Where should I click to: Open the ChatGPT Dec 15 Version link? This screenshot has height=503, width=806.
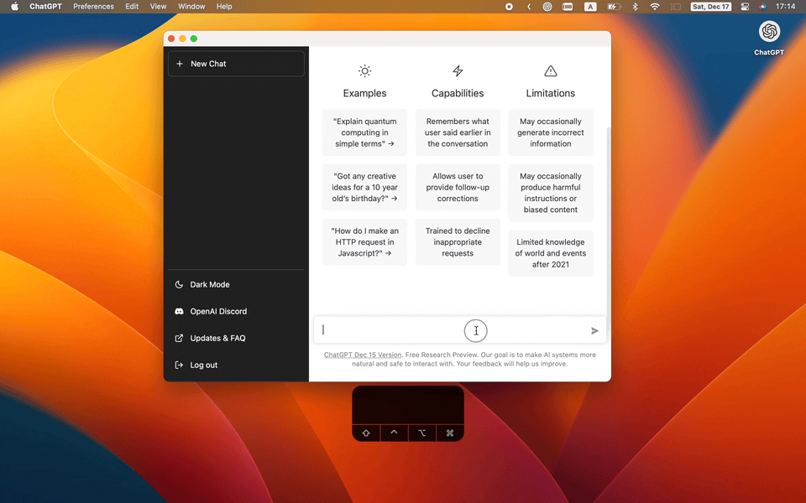click(x=362, y=355)
